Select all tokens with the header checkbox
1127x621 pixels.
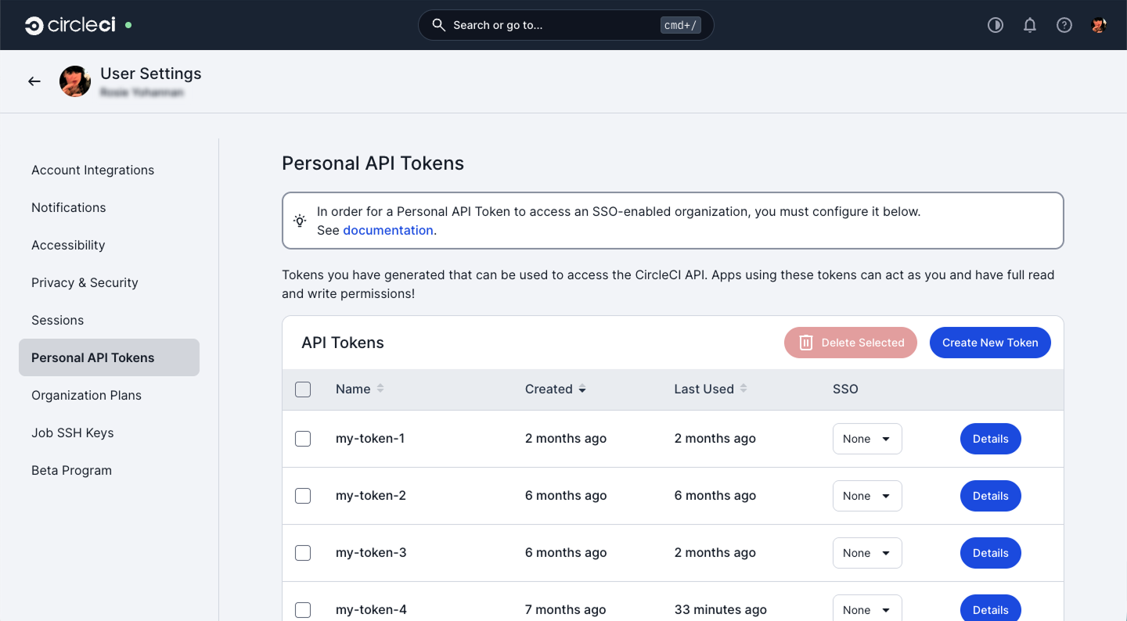point(303,389)
